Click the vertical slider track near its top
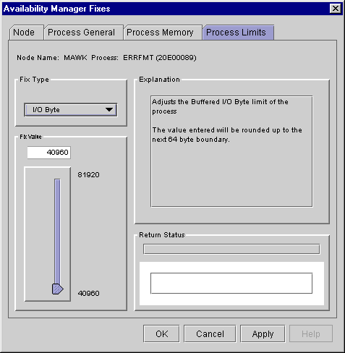Screen dimensions: 345x353 (57, 186)
